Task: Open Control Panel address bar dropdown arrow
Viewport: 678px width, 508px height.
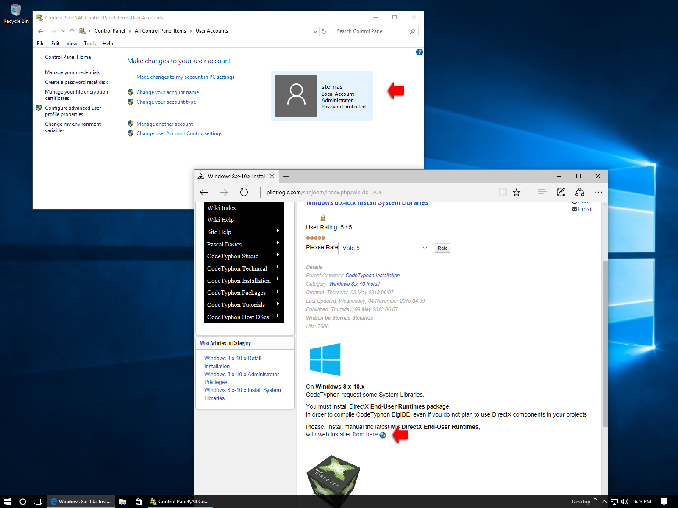Action: coord(315,31)
